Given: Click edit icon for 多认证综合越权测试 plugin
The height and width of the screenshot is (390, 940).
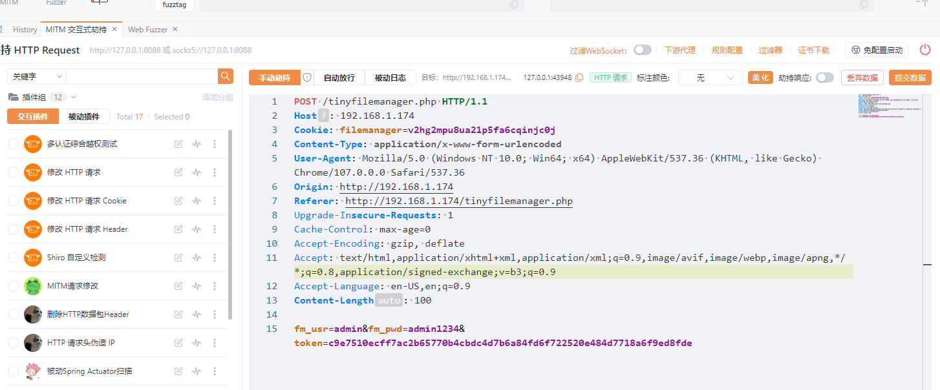Looking at the screenshot, I should (x=178, y=144).
